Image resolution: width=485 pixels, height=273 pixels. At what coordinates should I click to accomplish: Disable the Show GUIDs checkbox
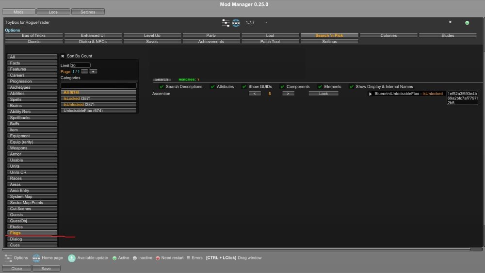point(244,87)
